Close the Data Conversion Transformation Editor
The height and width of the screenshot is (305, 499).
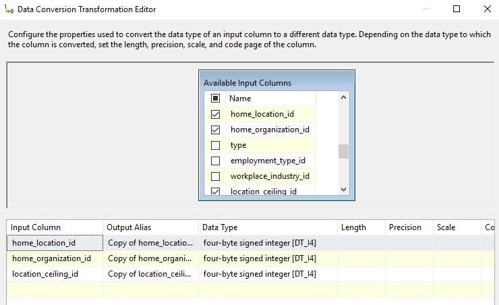(x=488, y=9)
